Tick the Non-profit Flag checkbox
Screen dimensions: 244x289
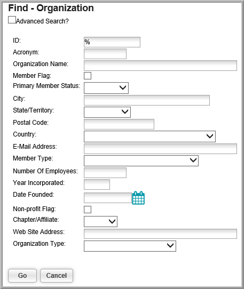click(88, 210)
